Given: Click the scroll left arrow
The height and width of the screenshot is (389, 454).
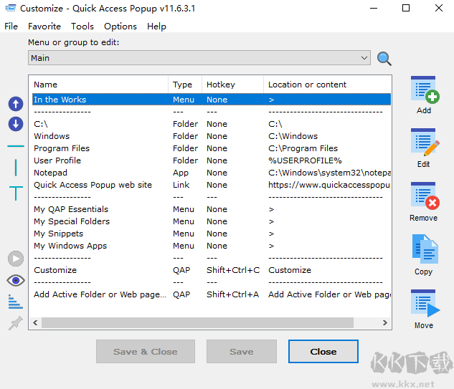Looking at the screenshot, I should pos(35,322).
